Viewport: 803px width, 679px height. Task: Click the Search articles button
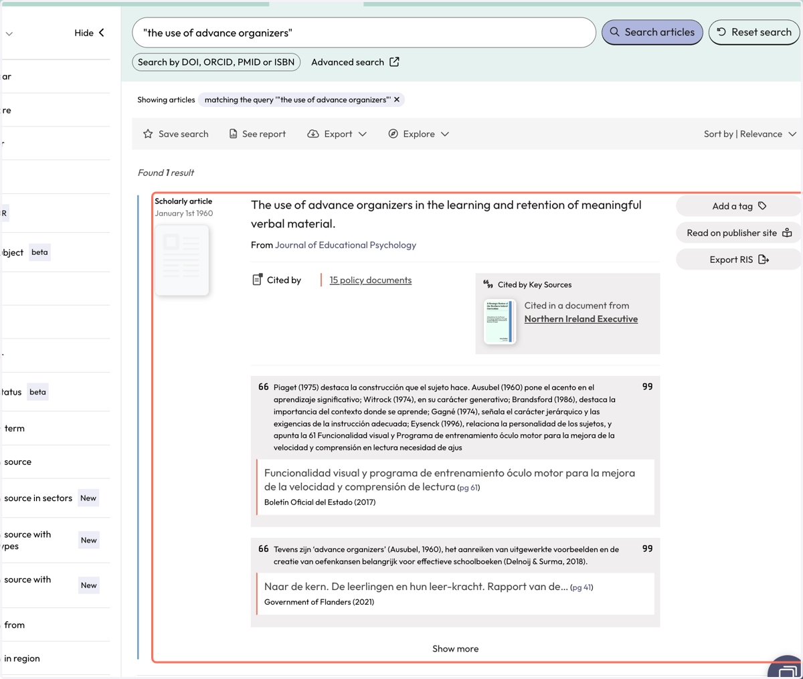(652, 32)
